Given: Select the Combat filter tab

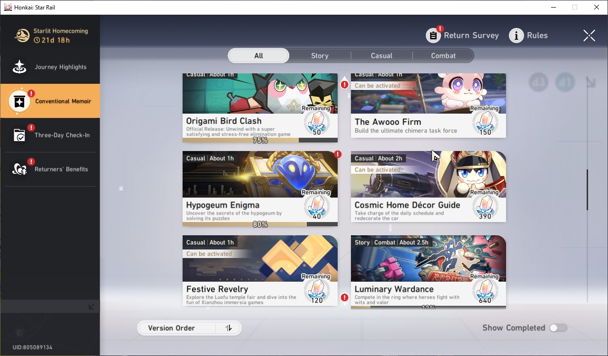Looking at the screenshot, I should tap(443, 56).
